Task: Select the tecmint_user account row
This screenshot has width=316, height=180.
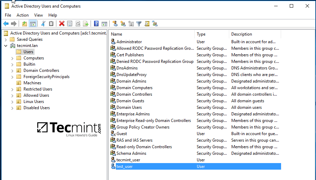Action: click(x=128, y=160)
